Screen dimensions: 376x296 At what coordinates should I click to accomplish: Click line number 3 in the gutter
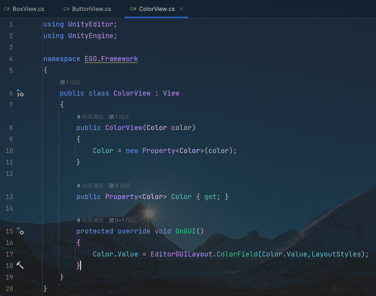11,47
